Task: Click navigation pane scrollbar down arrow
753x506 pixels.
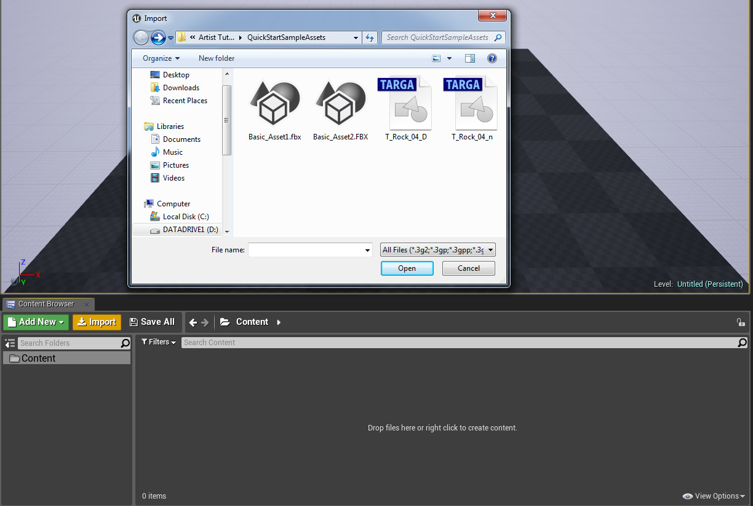Action: coord(227,232)
